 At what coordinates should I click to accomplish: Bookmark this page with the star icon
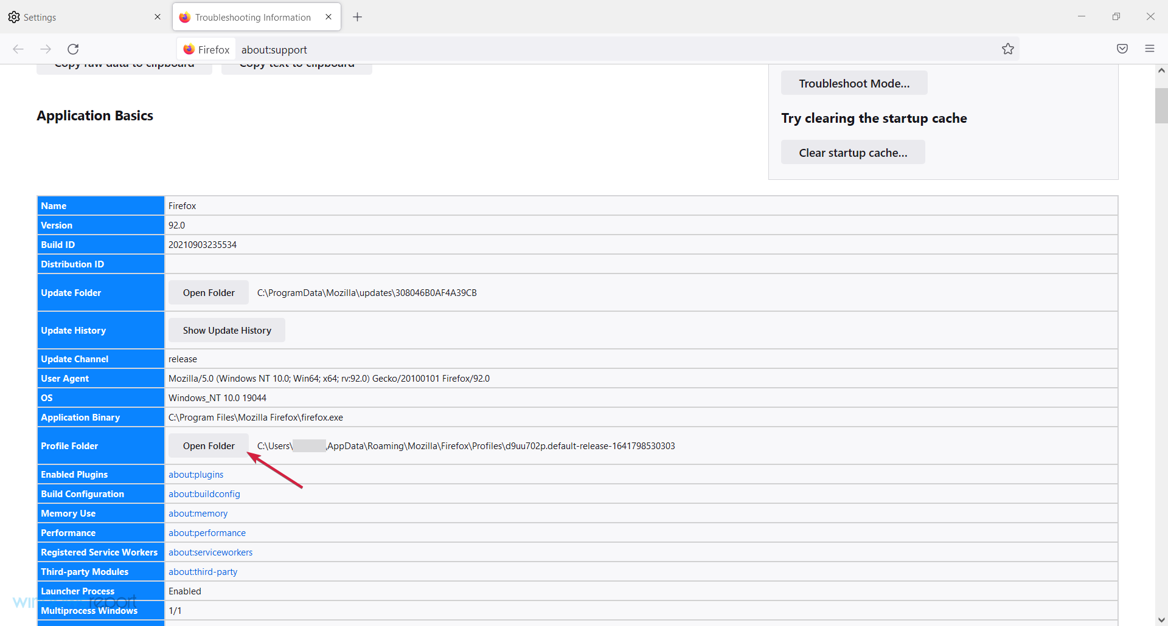[1008, 49]
